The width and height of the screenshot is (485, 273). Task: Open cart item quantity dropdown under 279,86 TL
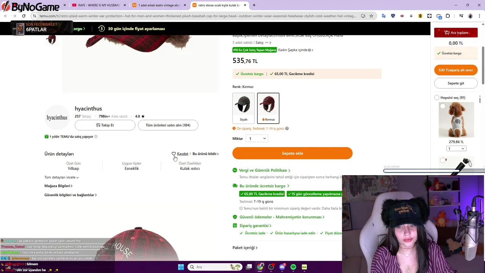pyautogui.click(x=456, y=149)
